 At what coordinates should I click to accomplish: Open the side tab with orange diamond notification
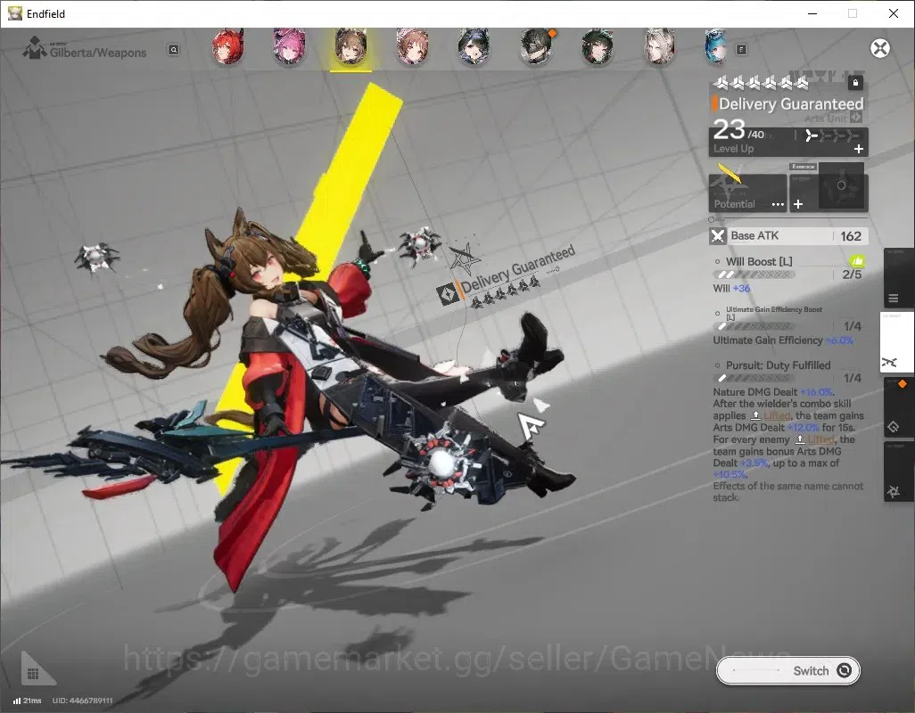click(x=898, y=407)
